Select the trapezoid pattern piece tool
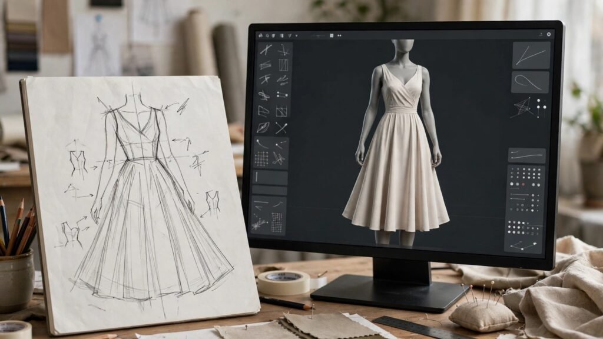603x339 pixels. point(263,111)
